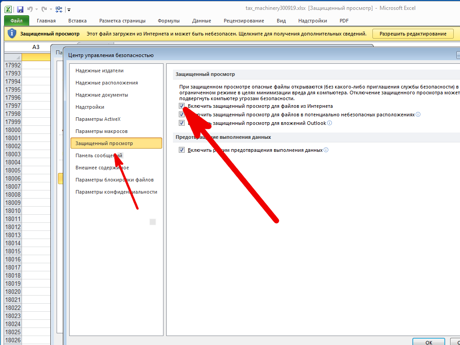The width and height of the screenshot is (460, 345).
Task: Switch to the Вставка ribbon tab
Action: (x=77, y=21)
